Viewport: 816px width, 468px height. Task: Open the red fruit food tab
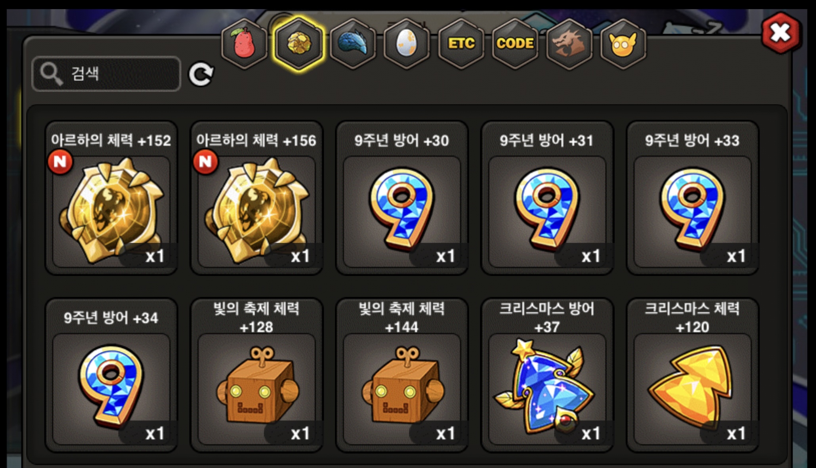[244, 44]
